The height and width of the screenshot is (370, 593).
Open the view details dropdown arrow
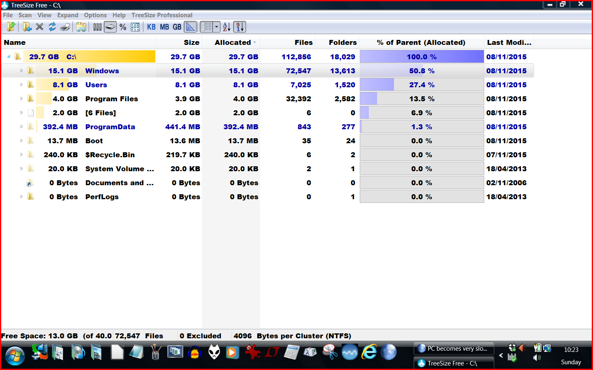[x=217, y=27]
